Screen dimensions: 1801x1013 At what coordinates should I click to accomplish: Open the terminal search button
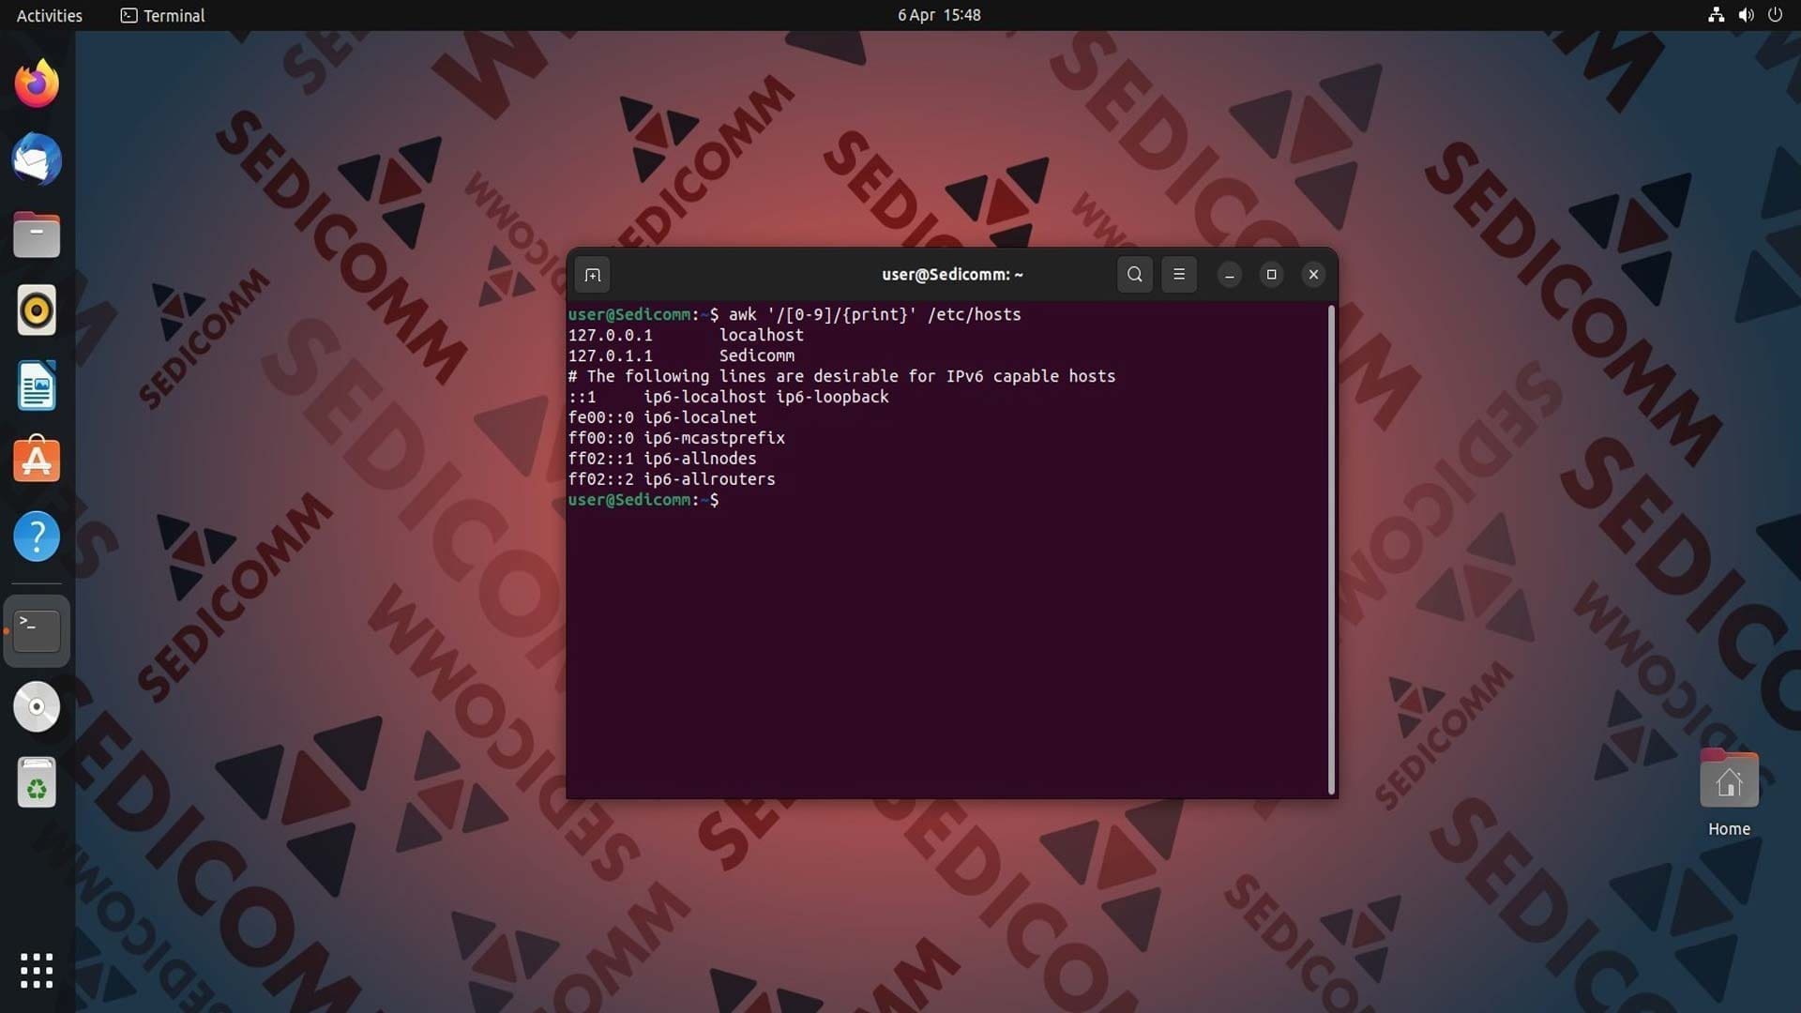(x=1135, y=275)
